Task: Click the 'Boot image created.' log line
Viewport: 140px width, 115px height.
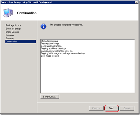Action: coord(50,56)
